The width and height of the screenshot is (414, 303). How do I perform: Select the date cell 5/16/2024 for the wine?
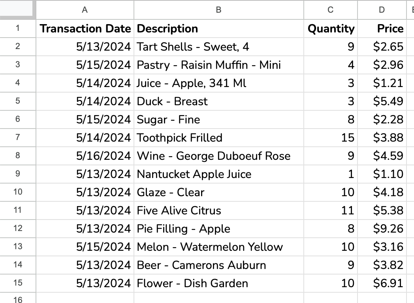pos(85,156)
